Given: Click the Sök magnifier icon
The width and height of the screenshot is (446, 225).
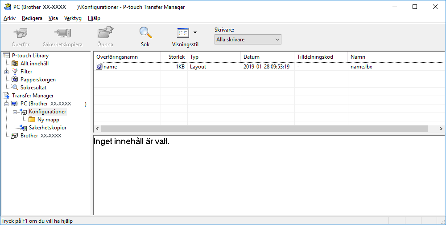Looking at the screenshot, I should point(145,32).
